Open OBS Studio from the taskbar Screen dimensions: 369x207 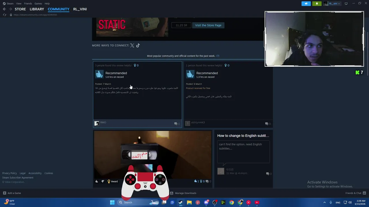(215, 202)
